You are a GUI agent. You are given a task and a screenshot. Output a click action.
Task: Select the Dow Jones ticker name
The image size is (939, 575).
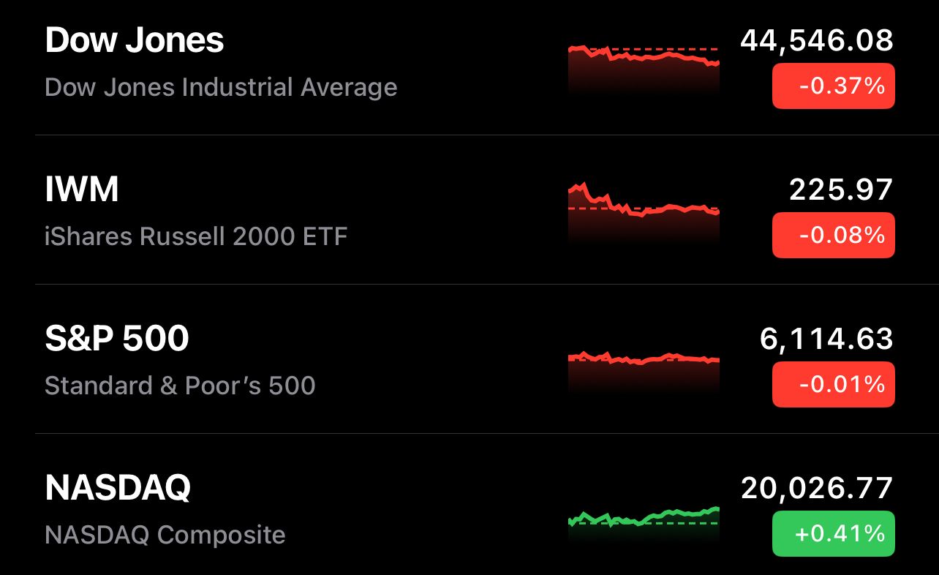pos(135,41)
